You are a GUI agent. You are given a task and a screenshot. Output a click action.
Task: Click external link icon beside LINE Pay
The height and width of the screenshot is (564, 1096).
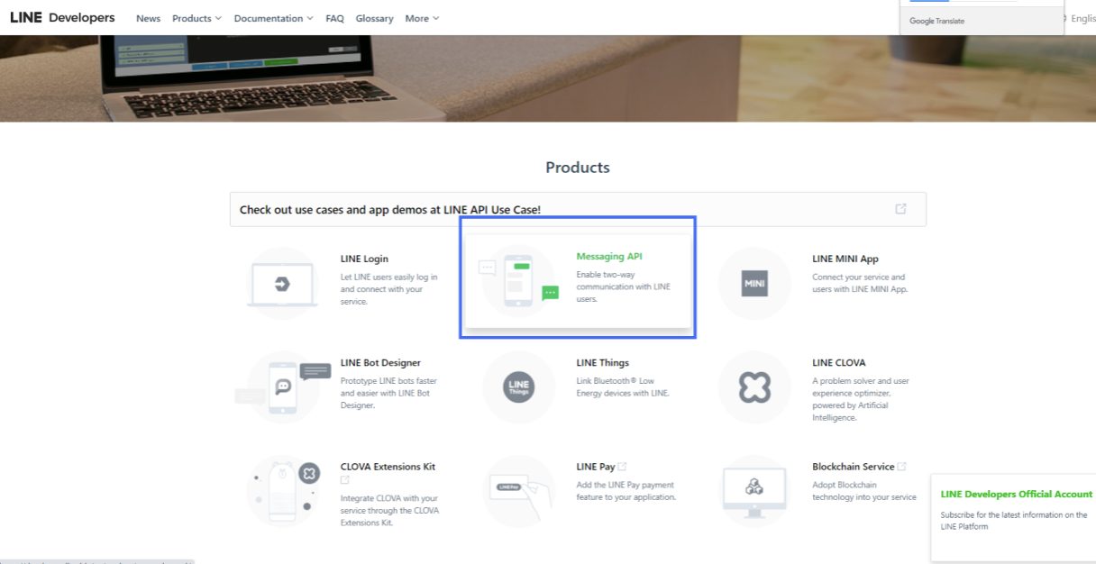click(x=623, y=467)
